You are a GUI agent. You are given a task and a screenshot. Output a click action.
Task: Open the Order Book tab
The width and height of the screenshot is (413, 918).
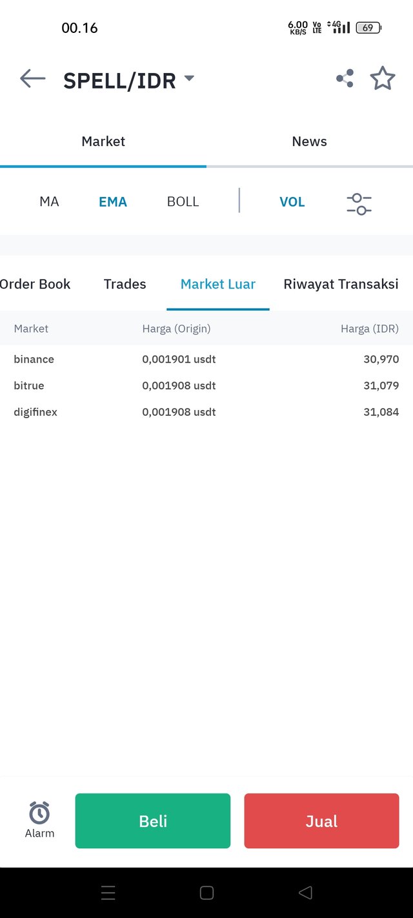(x=35, y=284)
